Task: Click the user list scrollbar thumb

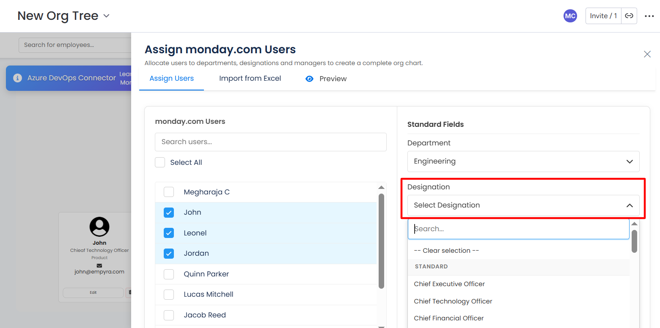Action: click(x=381, y=241)
